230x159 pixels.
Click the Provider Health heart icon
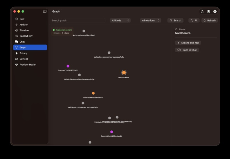tap(17, 65)
